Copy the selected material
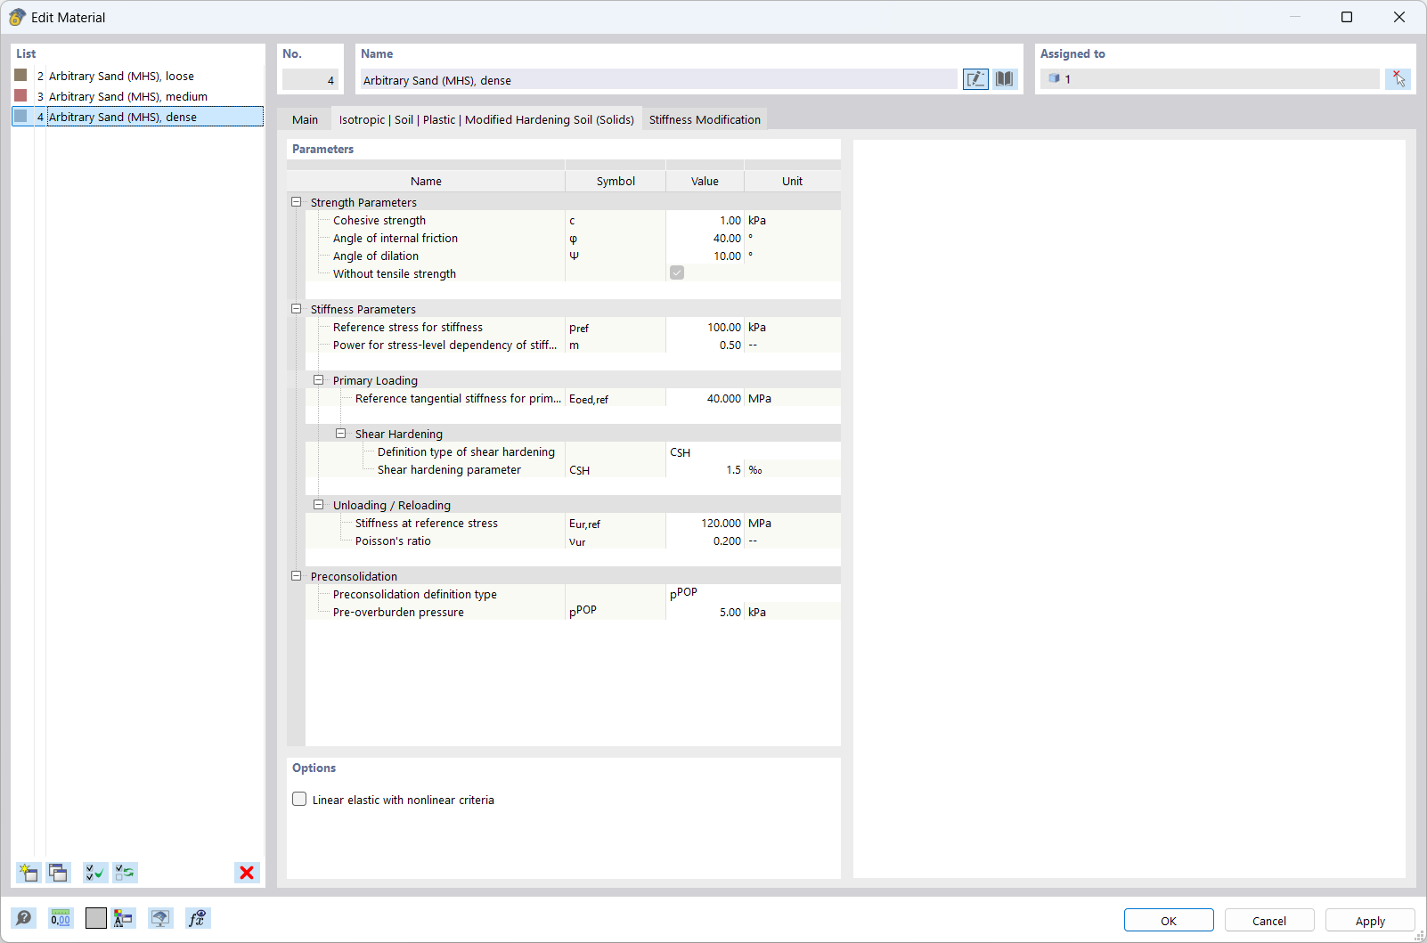This screenshot has height=943, width=1427. 58,873
